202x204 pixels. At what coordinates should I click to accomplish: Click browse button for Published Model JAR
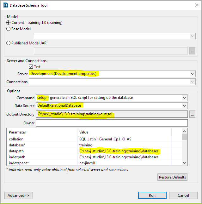coord(192,51)
